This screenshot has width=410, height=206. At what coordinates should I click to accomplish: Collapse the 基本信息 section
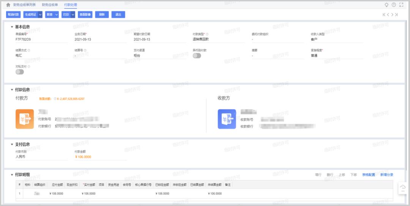(x=12, y=27)
